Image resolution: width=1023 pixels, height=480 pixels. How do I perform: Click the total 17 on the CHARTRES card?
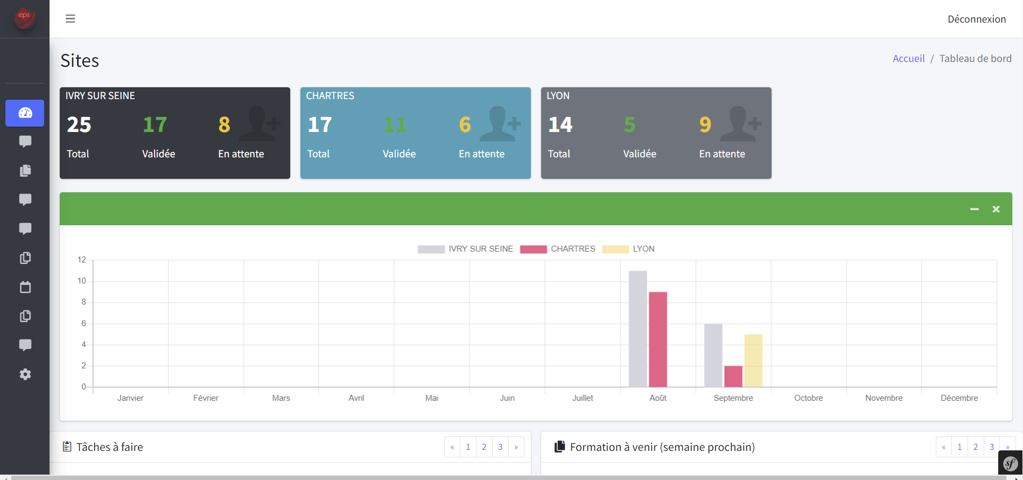[x=320, y=125]
